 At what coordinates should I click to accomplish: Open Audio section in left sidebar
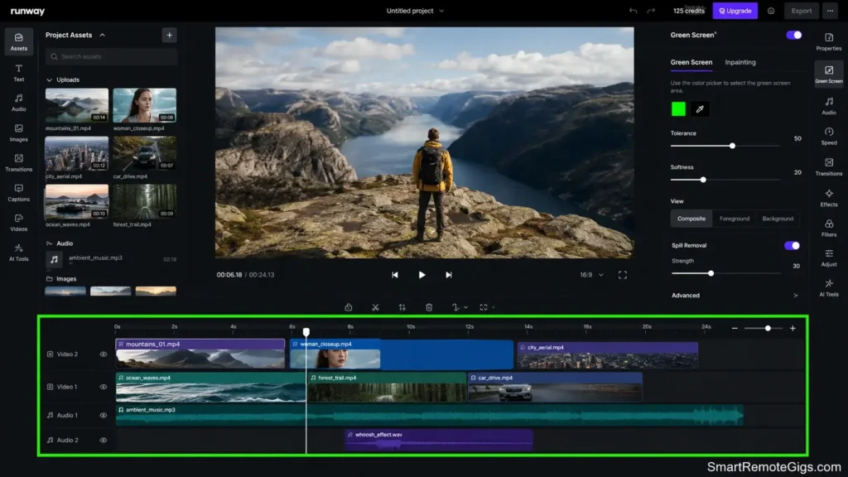(x=18, y=102)
